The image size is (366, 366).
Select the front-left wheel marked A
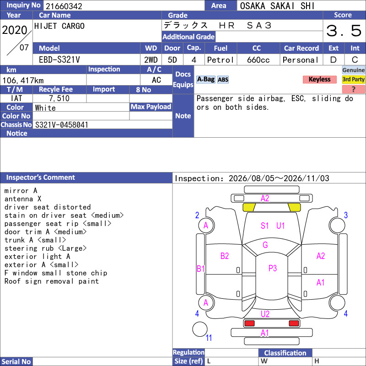206,226
